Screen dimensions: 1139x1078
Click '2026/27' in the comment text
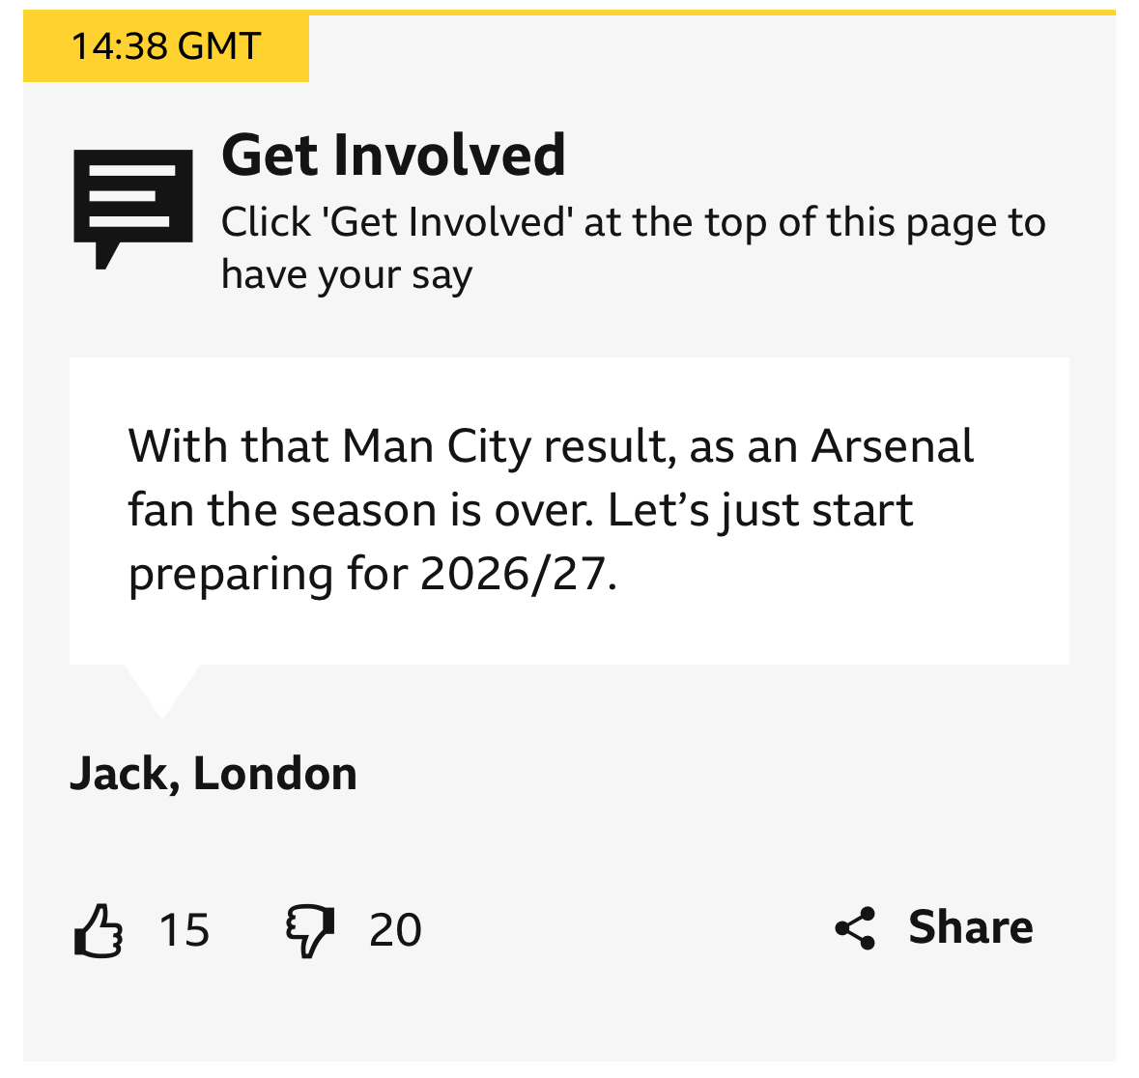point(513,574)
